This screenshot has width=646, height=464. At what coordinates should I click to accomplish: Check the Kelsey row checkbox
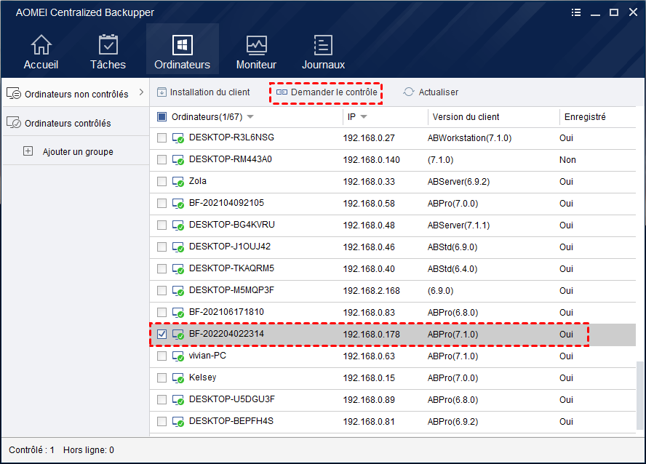coord(162,378)
